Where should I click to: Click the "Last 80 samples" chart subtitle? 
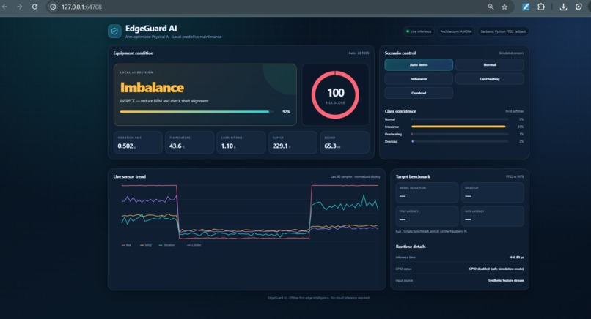coord(356,176)
